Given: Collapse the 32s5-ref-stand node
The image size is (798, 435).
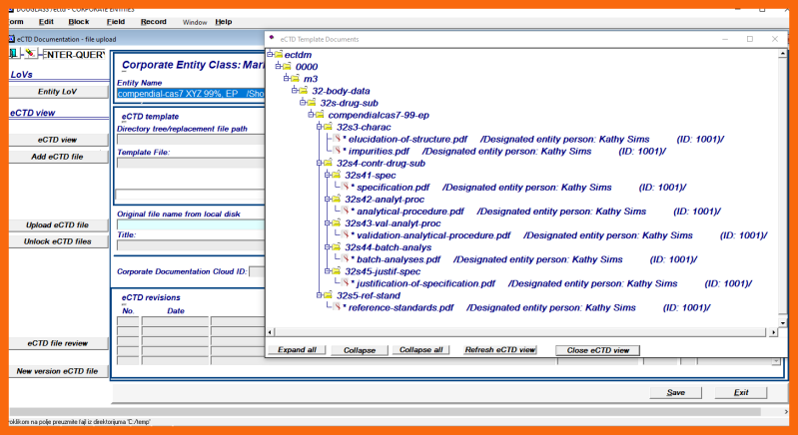Looking at the screenshot, I should tap(319, 294).
